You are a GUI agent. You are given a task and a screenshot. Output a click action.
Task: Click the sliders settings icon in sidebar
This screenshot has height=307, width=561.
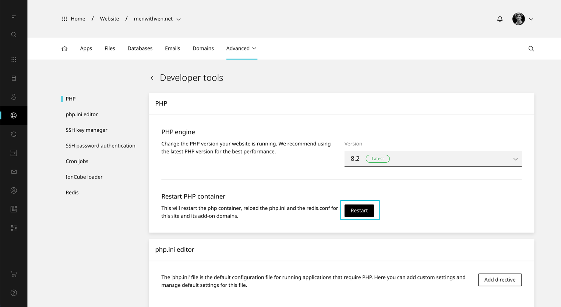14,228
